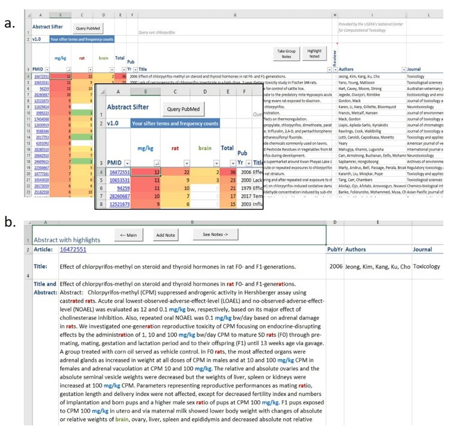Follow PMID link 6201092
Screen dimensions: 453x435
point(43,143)
